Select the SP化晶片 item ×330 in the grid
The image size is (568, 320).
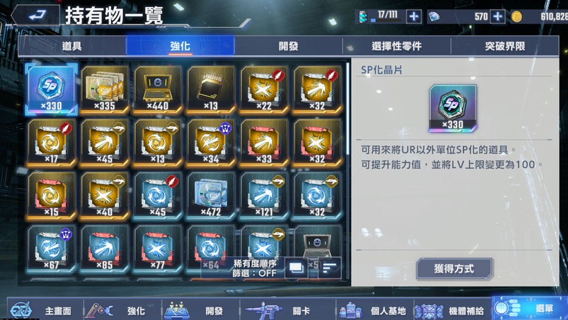51,89
